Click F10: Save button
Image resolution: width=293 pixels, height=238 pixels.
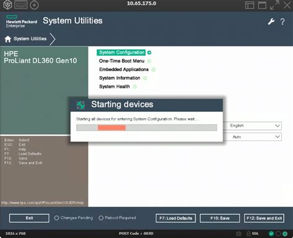[220, 218]
